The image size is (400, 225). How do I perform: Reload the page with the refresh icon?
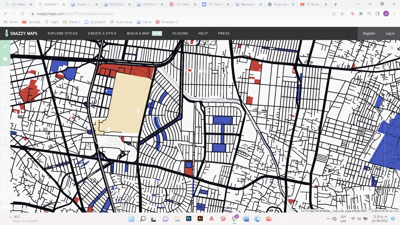click(x=22, y=14)
